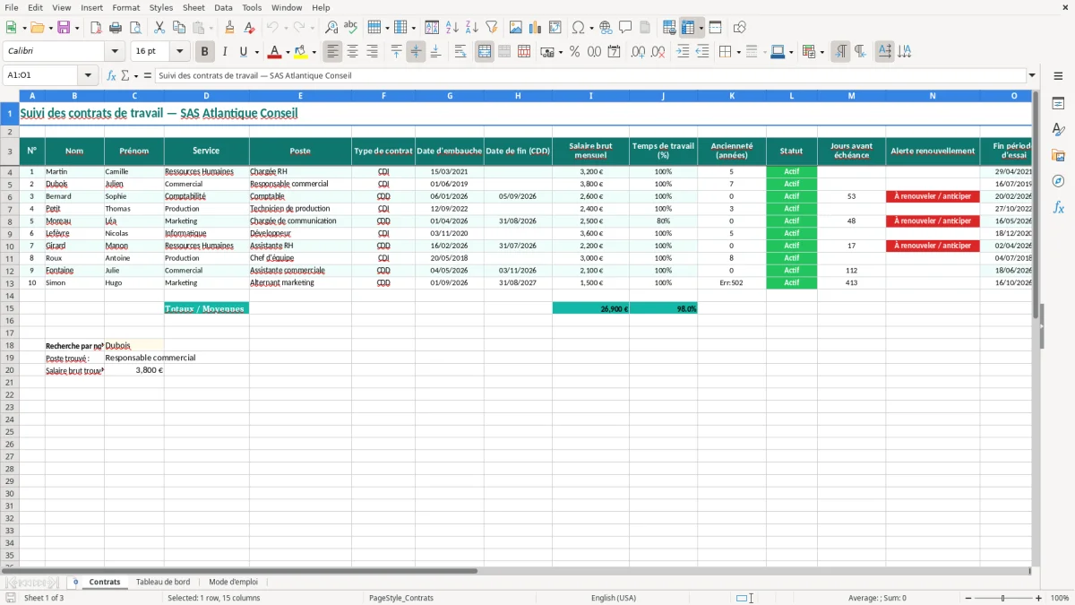The width and height of the screenshot is (1075, 605).
Task: Expand the formula bar arrow
Action: click(x=1032, y=75)
